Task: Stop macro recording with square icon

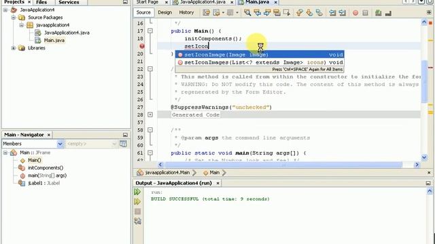Action: click(x=366, y=13)
